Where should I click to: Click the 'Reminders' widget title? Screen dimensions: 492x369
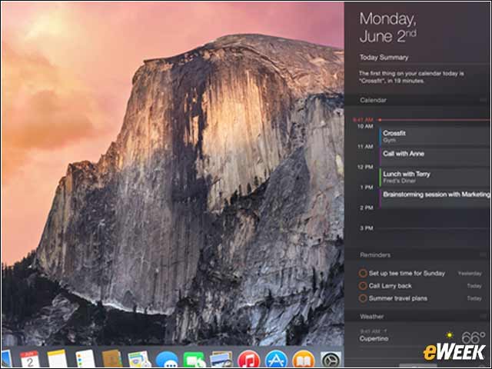pos(375,255)
